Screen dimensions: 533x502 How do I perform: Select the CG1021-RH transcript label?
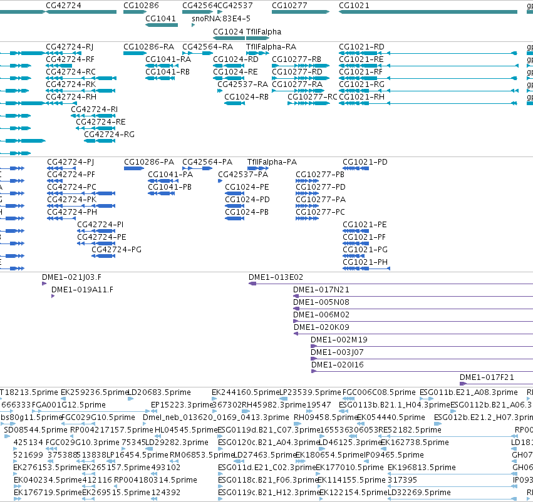point(361,97)
